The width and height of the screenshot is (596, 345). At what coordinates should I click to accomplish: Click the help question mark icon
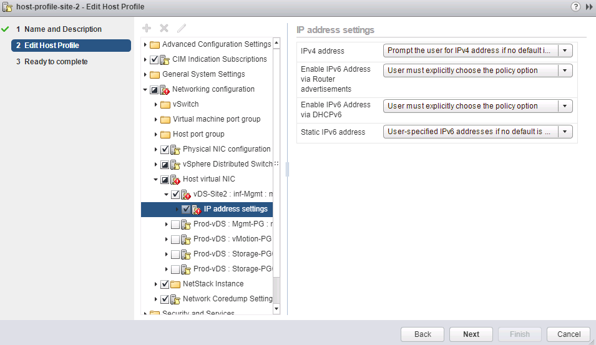pos(575,6)
